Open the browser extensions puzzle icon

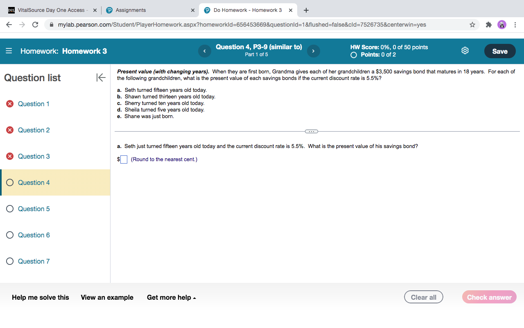(x=488, y=25)
